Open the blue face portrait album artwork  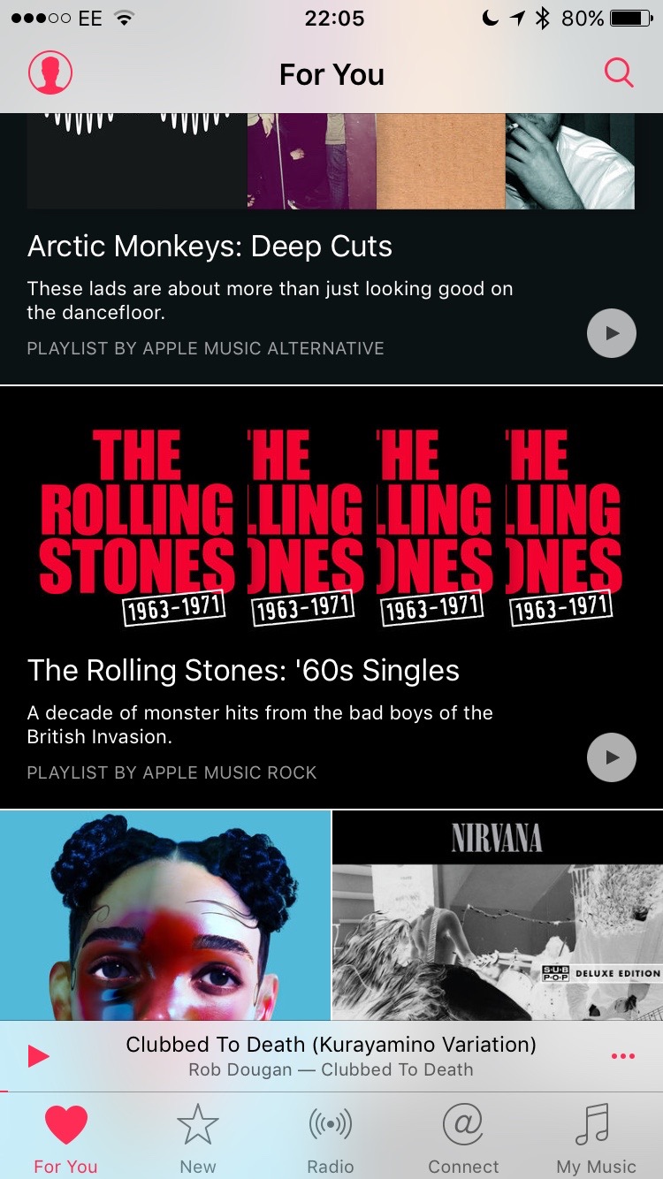[165, 916]
